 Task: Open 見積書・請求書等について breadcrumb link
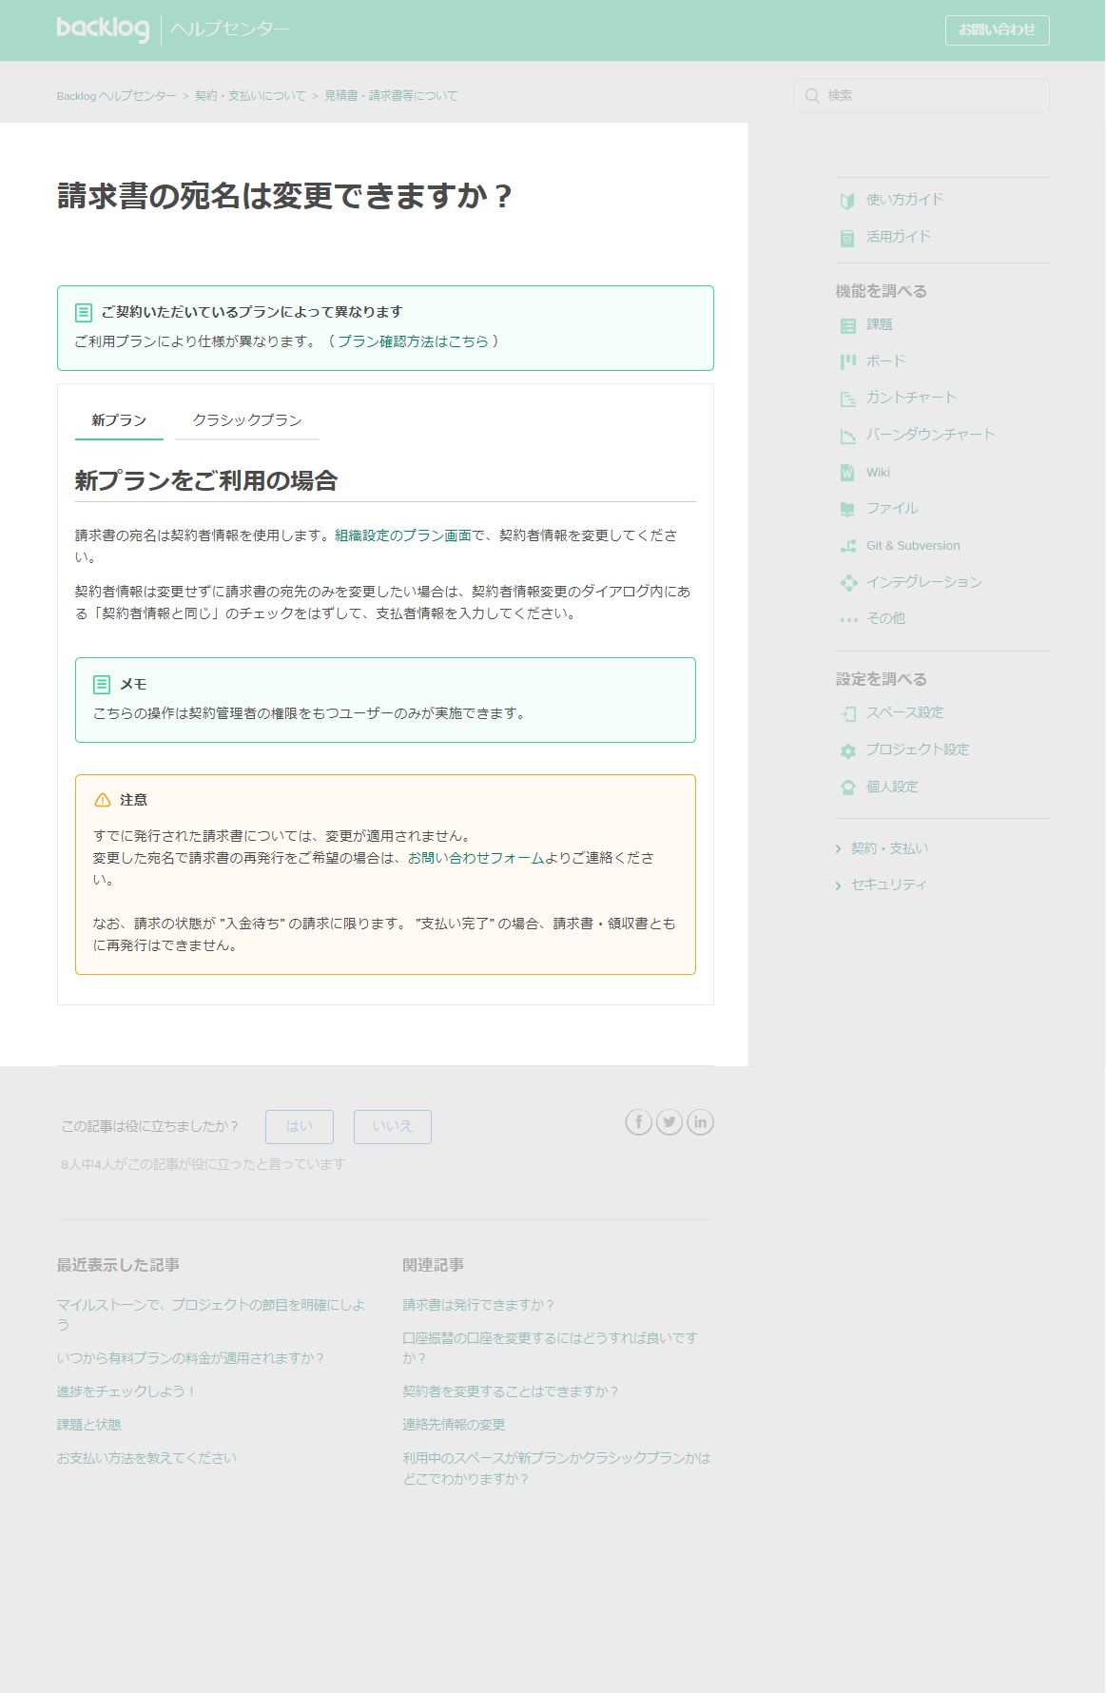(x=391, y=96)
